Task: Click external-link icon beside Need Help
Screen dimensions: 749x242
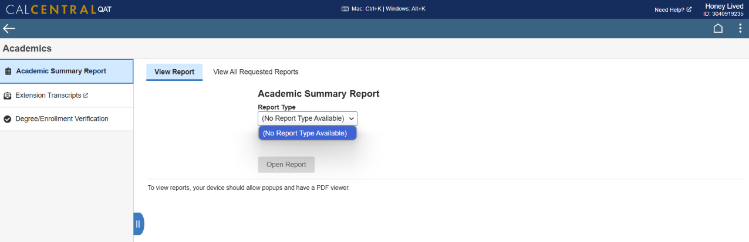Action: point(689,9)
